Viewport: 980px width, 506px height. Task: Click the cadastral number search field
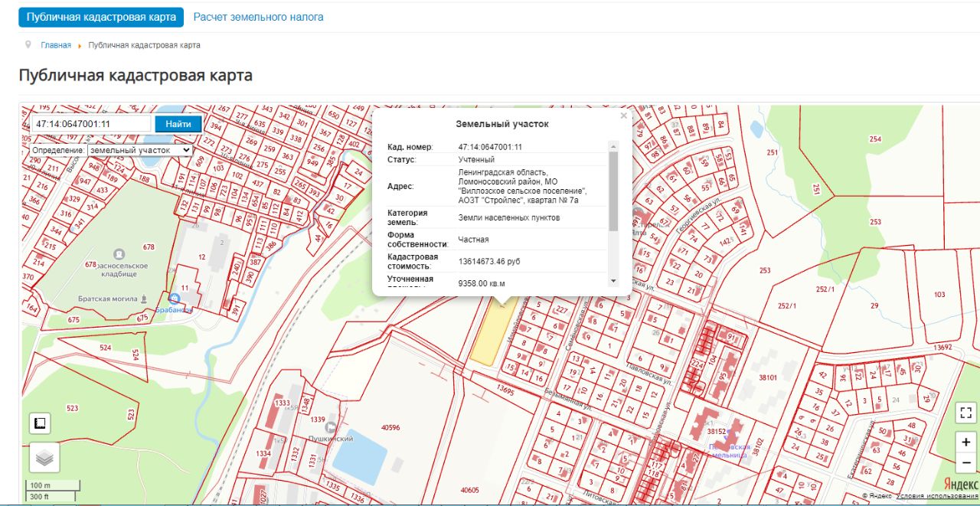91,124
